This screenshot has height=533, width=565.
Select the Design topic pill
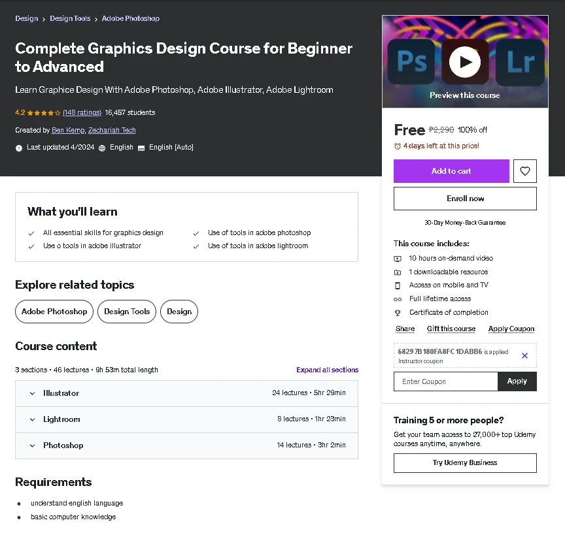(179, 312)
